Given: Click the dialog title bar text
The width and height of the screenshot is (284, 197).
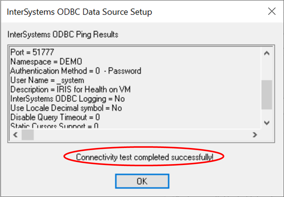Looking at the screenshot, I should (x=79, y=12).
